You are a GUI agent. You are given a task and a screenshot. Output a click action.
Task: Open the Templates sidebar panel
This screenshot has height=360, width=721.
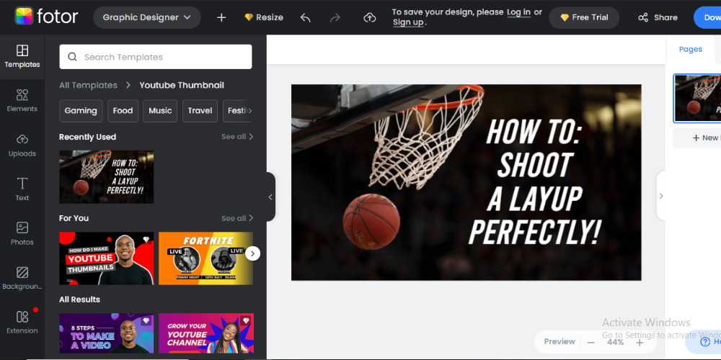click(22, 56)
